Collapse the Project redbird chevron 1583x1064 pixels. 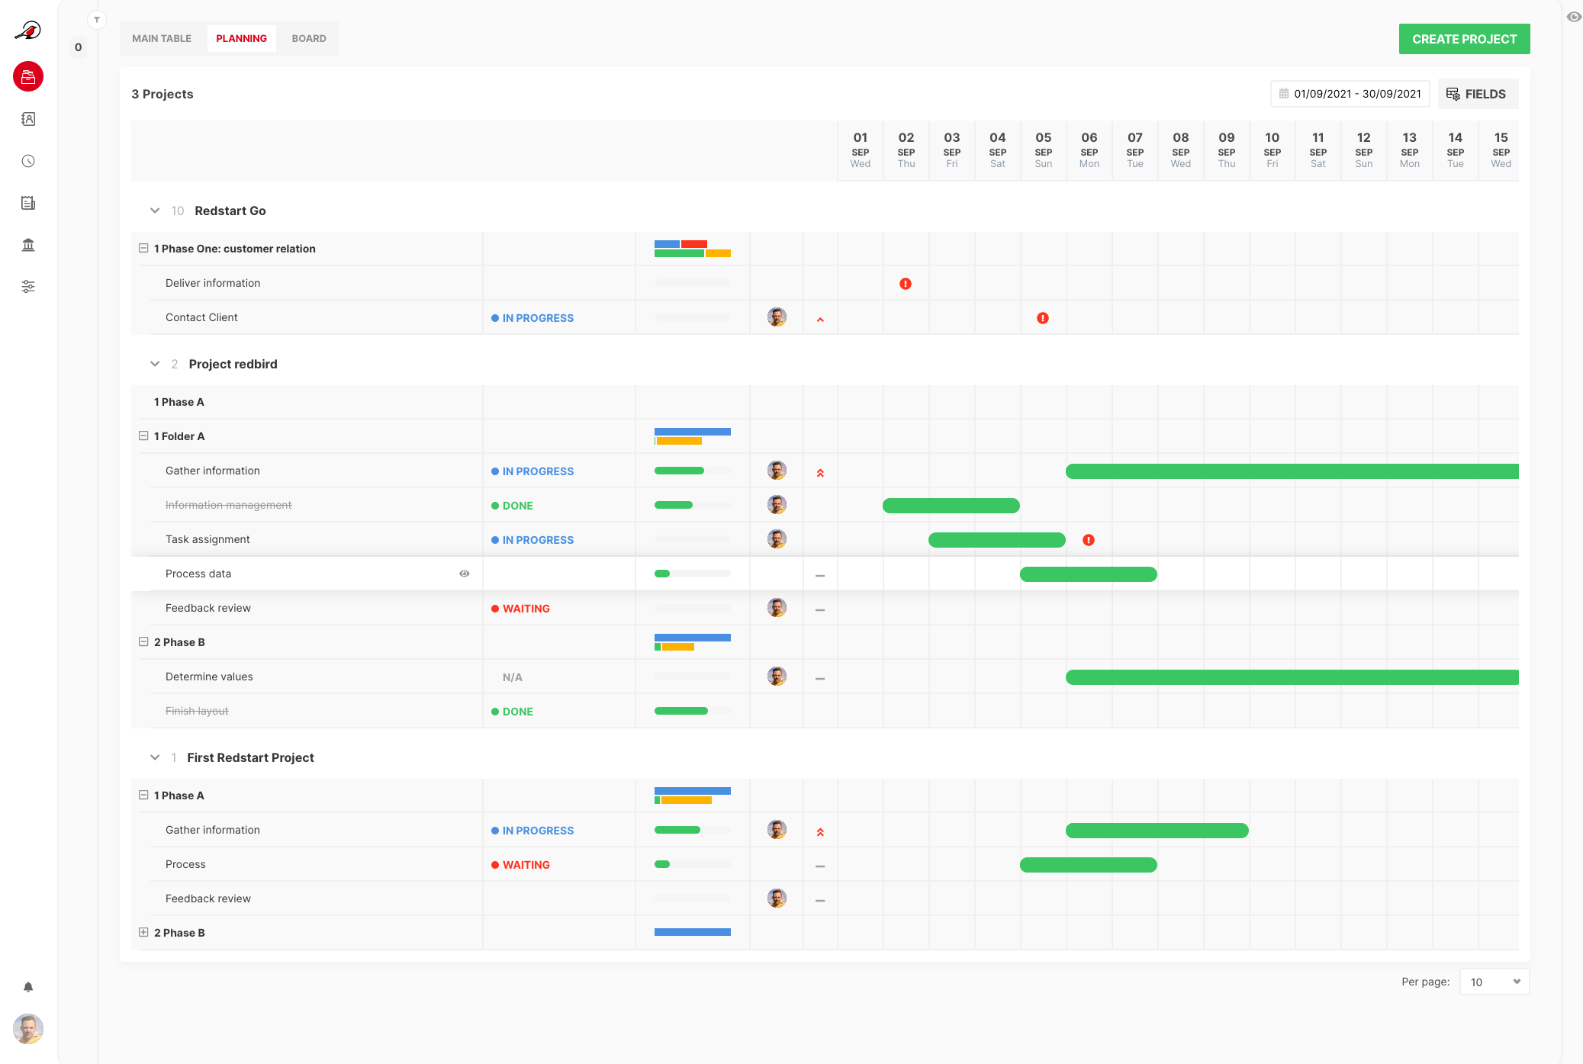coord(155,364)
